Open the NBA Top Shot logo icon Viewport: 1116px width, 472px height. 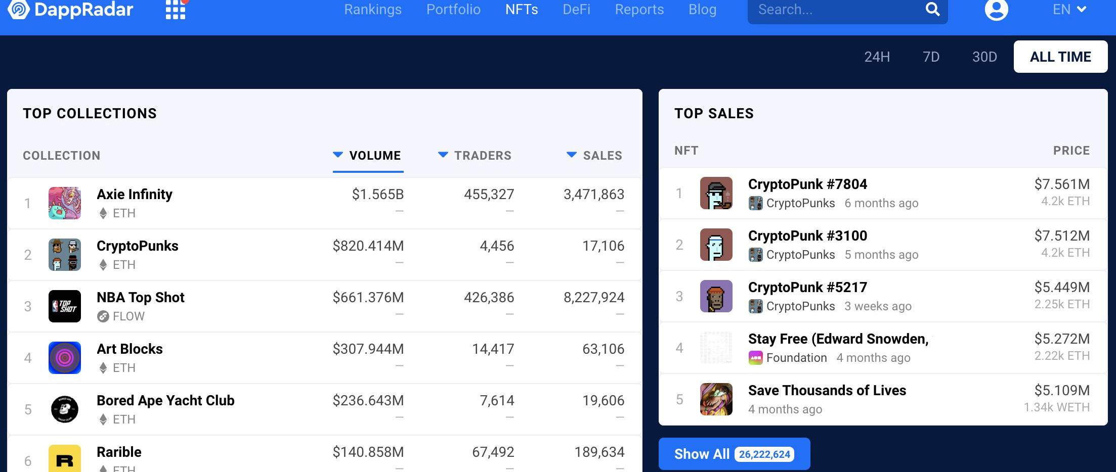tap(65, 306)
